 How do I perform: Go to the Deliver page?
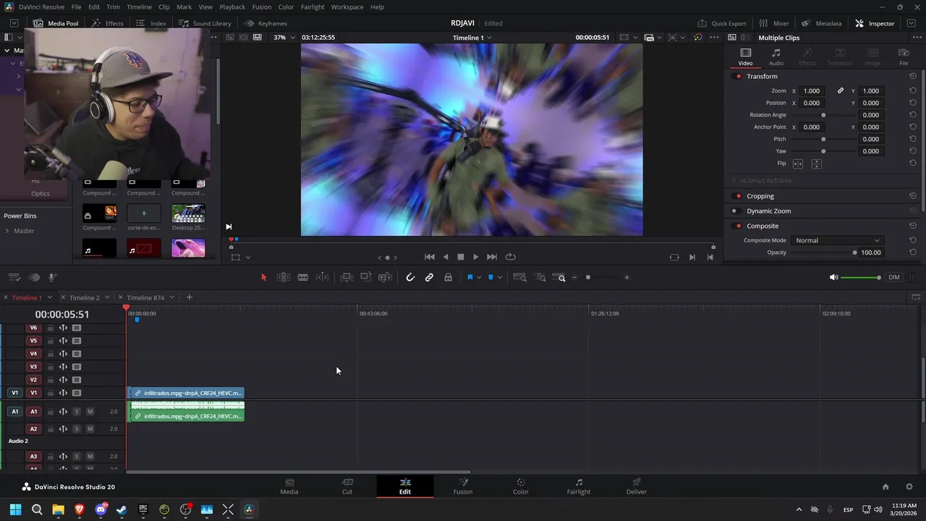pyautogui.click(x=637, y=486)
